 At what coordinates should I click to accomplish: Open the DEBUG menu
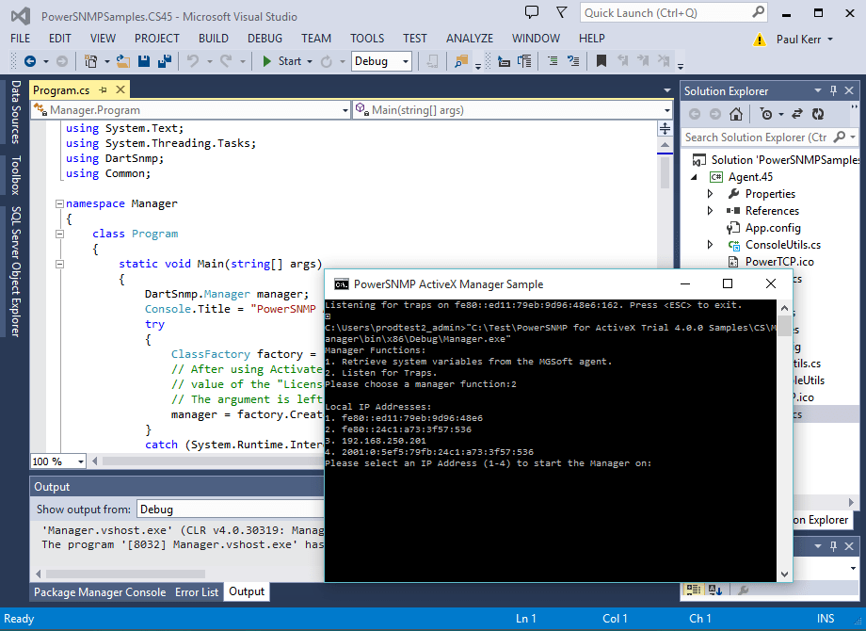[265, 38]
